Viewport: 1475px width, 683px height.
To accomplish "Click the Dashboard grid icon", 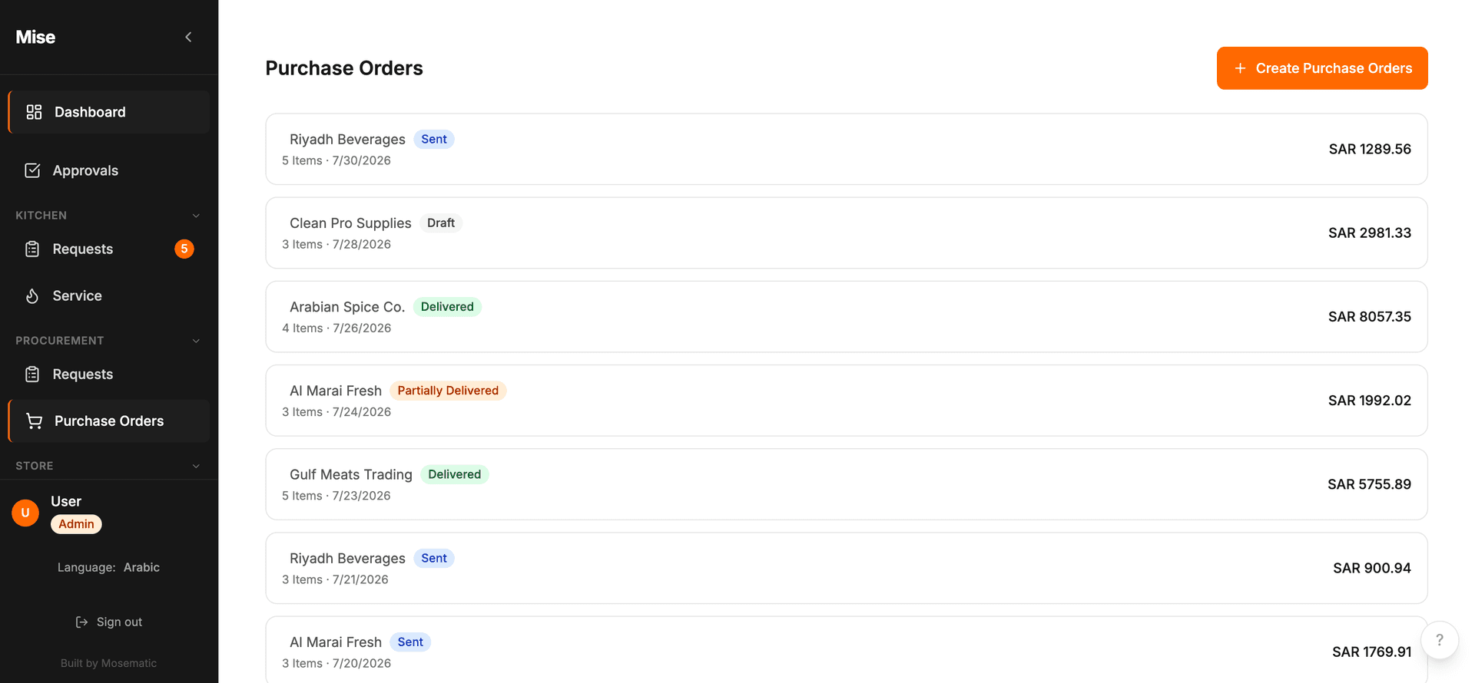I will click(34, 112).
